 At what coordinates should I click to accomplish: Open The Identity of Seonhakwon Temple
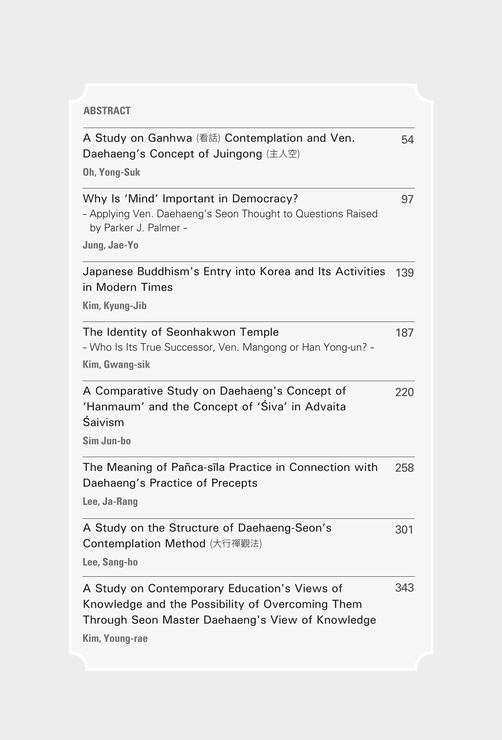[x=181, y=332]
